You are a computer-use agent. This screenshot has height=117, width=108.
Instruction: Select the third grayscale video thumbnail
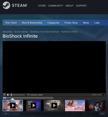click(54, 105)
